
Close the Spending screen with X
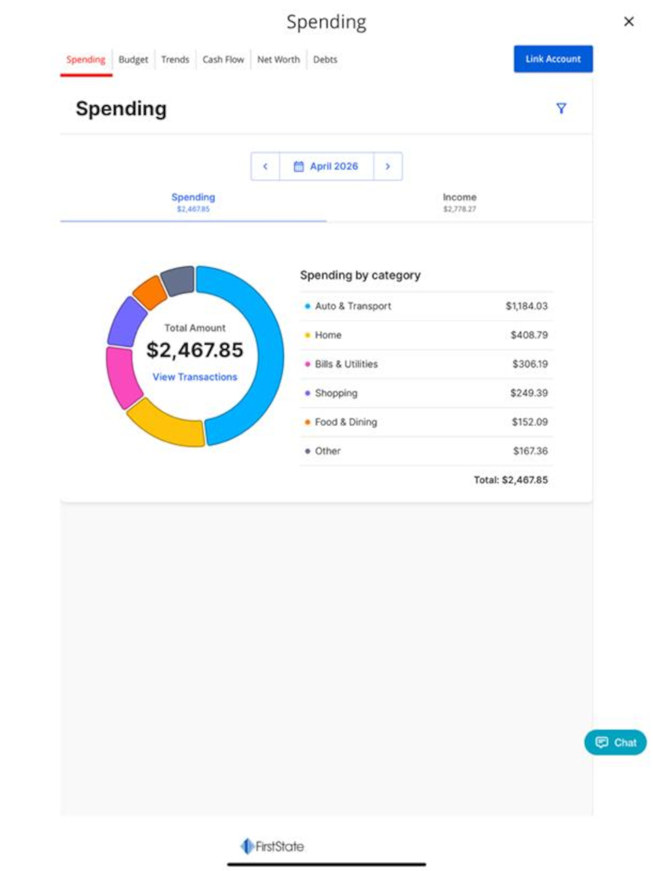[628, 21]
